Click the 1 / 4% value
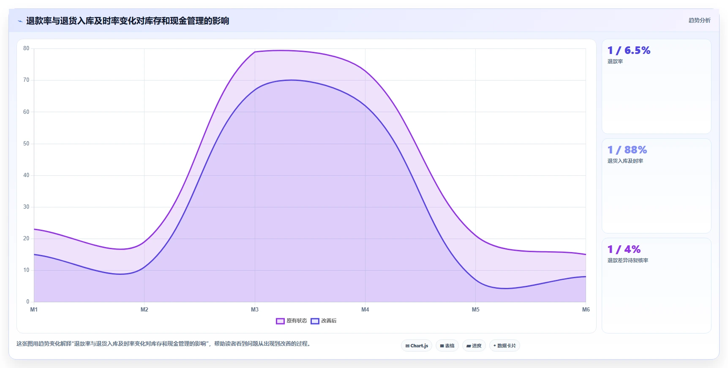Viewport: 728px width, 368px height. (x=624, y=249)
